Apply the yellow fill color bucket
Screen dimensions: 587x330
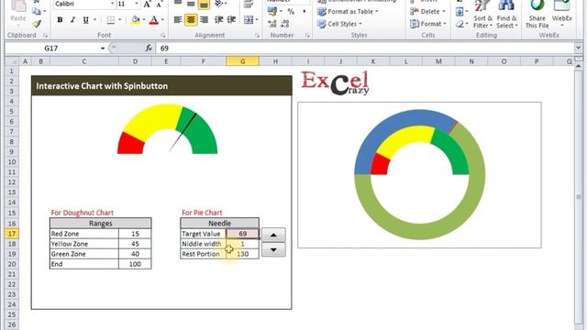(136, 20)
